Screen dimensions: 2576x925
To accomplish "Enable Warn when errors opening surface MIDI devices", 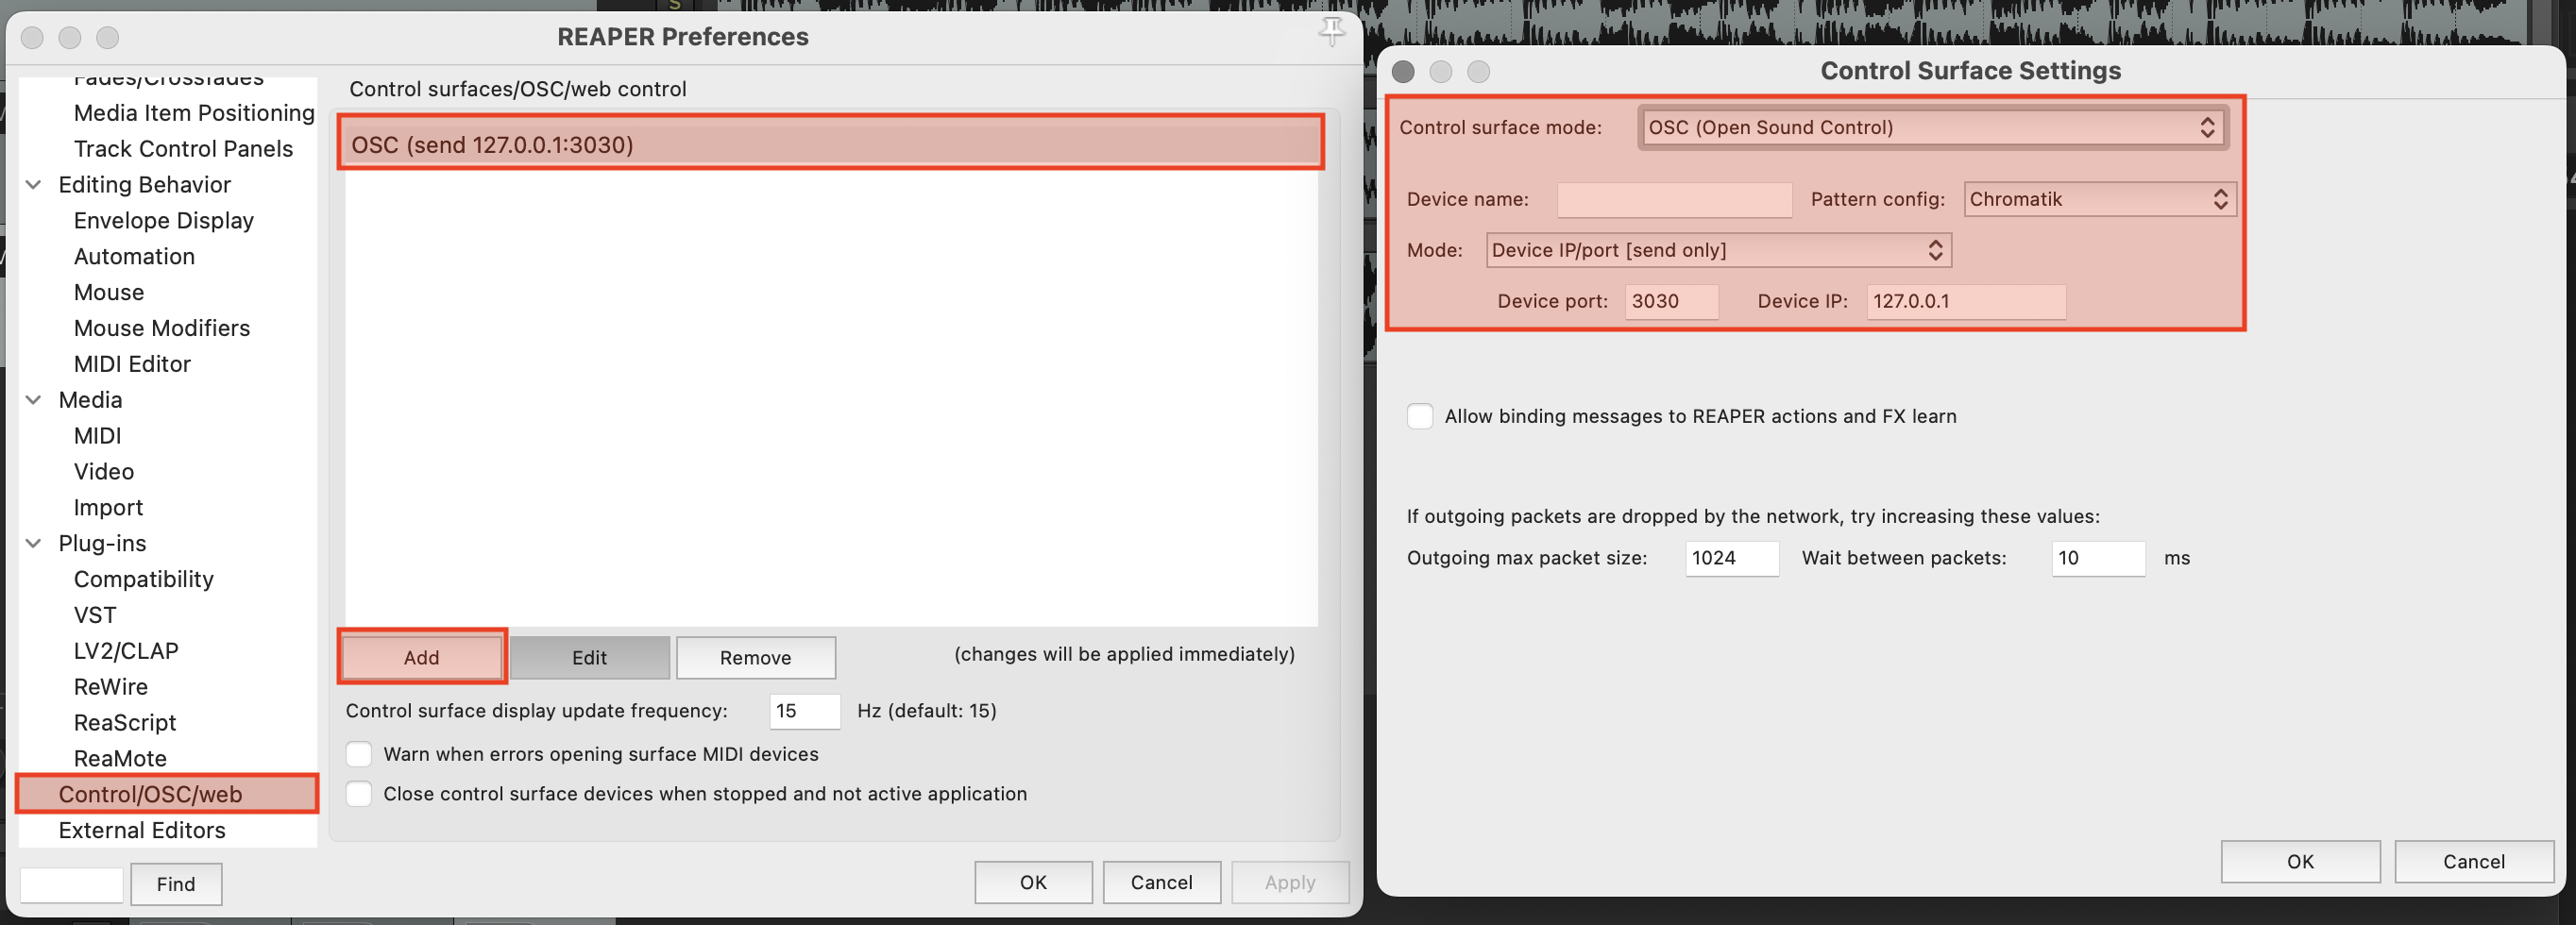I will pyautogui.click(x=358, y=754).
